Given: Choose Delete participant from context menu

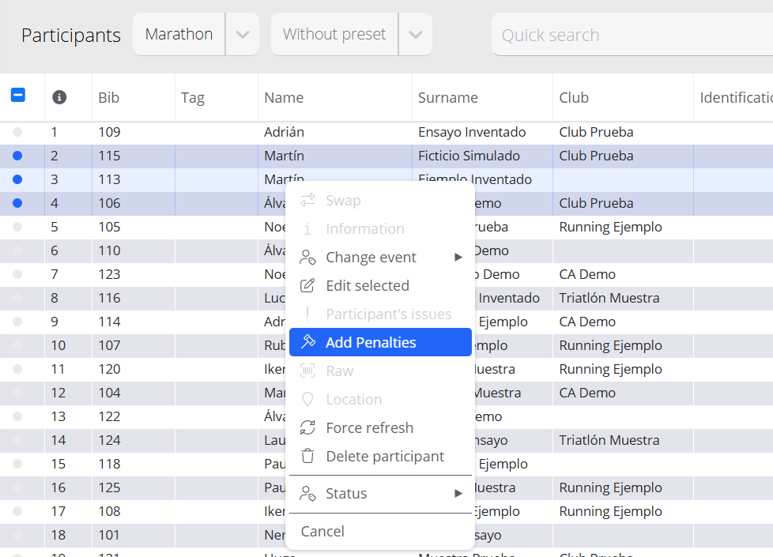Looking at the screenshot, I should coord(381,456).
